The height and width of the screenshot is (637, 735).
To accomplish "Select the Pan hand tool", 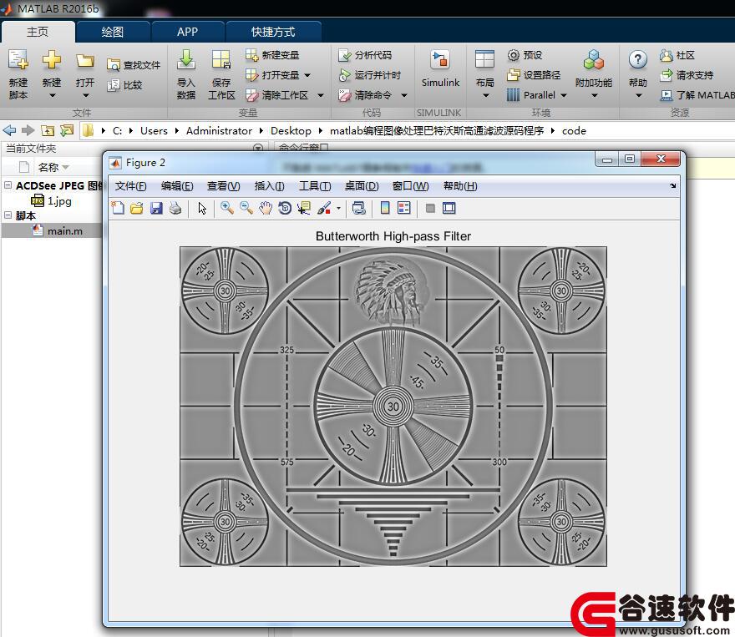I will [x=266, y=208].
